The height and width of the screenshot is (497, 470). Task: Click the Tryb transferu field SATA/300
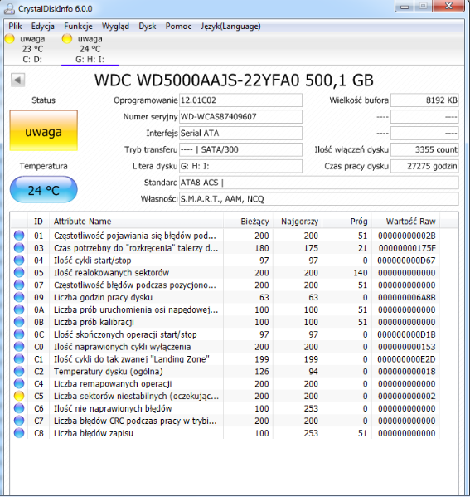pyautogui.click(x=240, y=149)
